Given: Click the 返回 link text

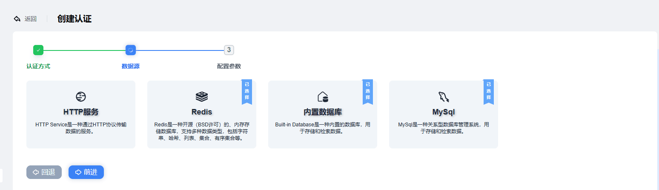Looking at the screenshot, I should pos(31,19).
